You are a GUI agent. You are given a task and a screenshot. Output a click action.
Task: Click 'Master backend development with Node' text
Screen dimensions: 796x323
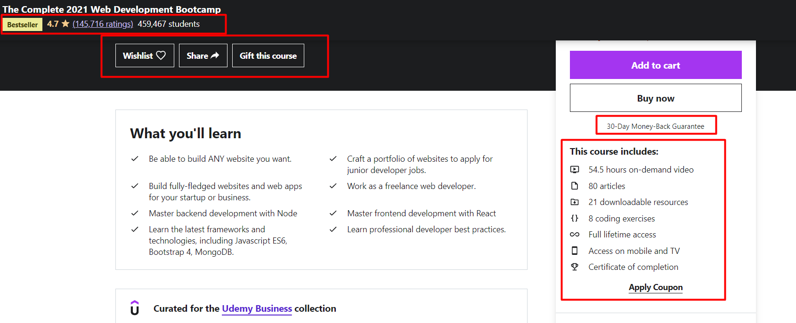223,213
